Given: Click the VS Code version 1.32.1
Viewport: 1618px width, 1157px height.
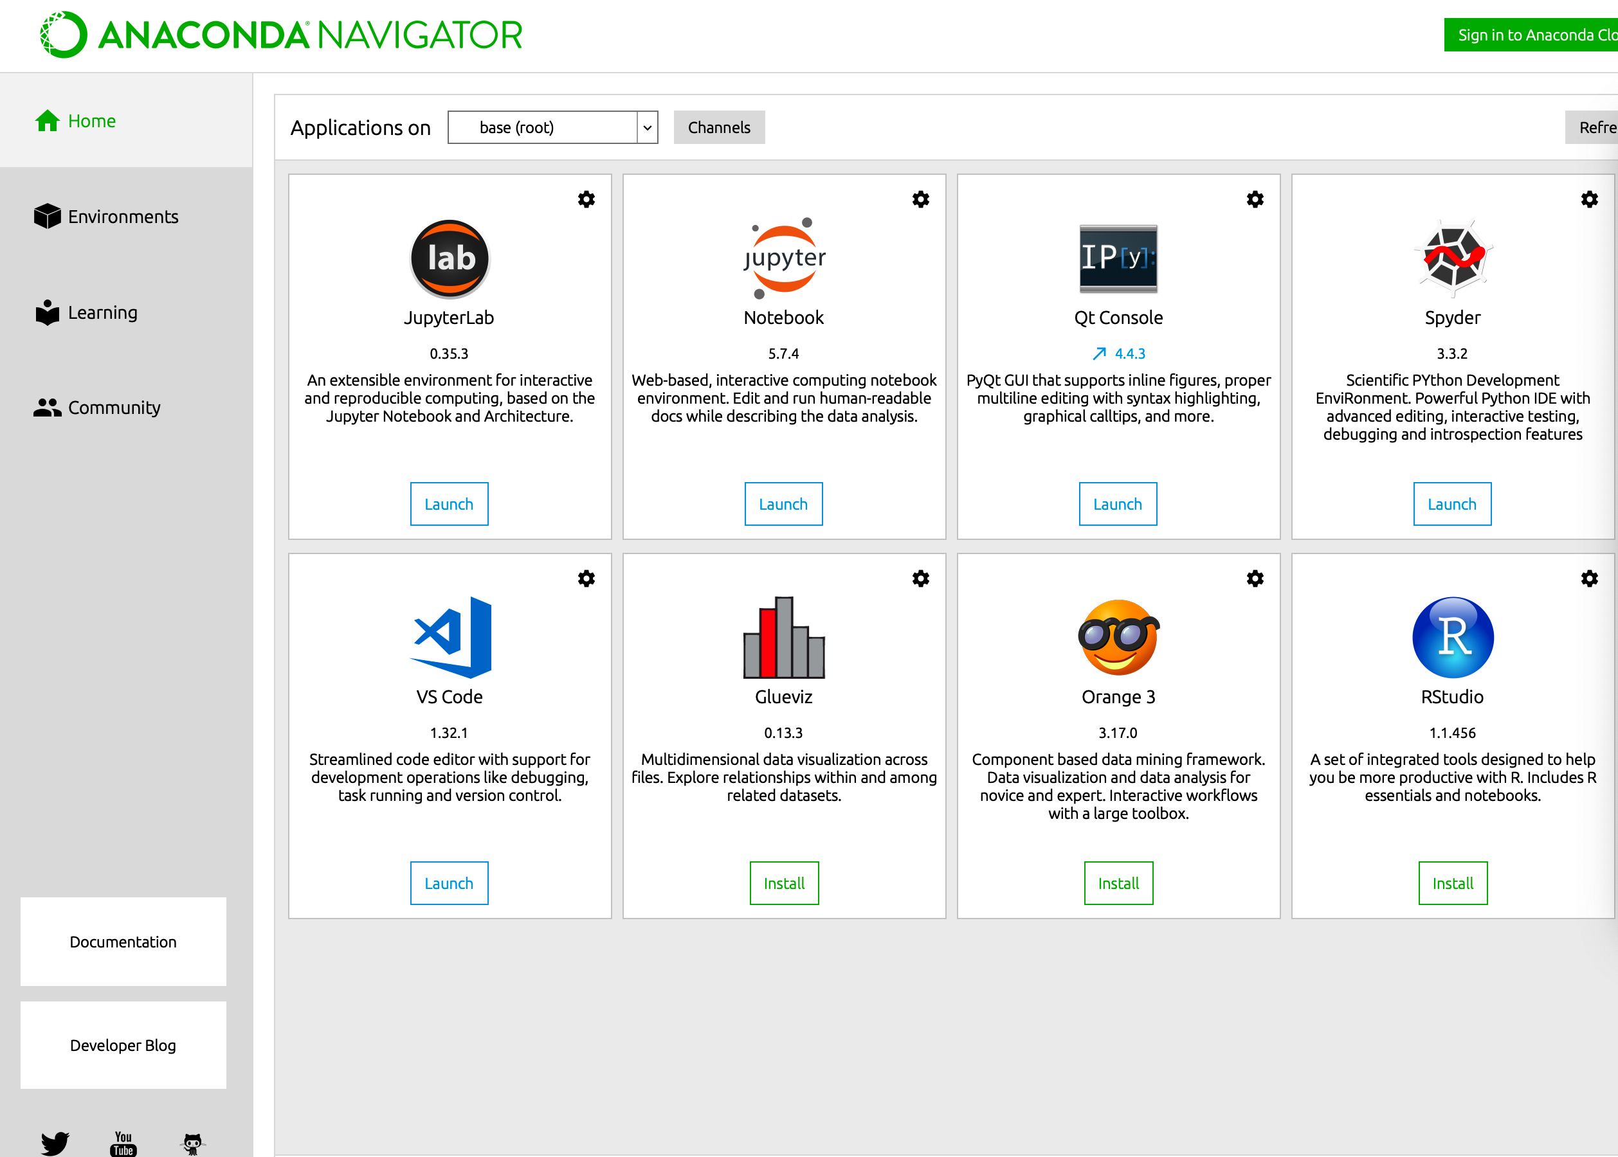Looking at the screenshot, I should pyautogui.click(x=449, y=733).
